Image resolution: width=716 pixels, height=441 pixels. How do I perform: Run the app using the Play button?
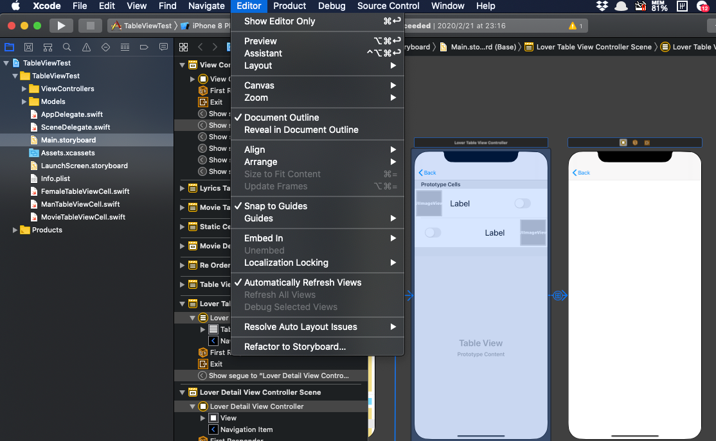point(61,26)
